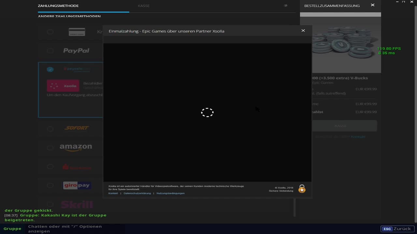This screenshot has width=417, height=234.
Task: Click the credit card logo icon
Action: (x=77, y=32)
